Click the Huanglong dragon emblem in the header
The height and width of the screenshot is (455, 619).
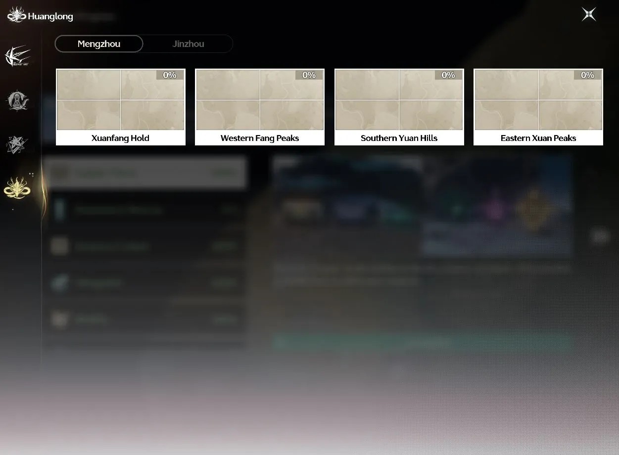[x=17, y=15]
